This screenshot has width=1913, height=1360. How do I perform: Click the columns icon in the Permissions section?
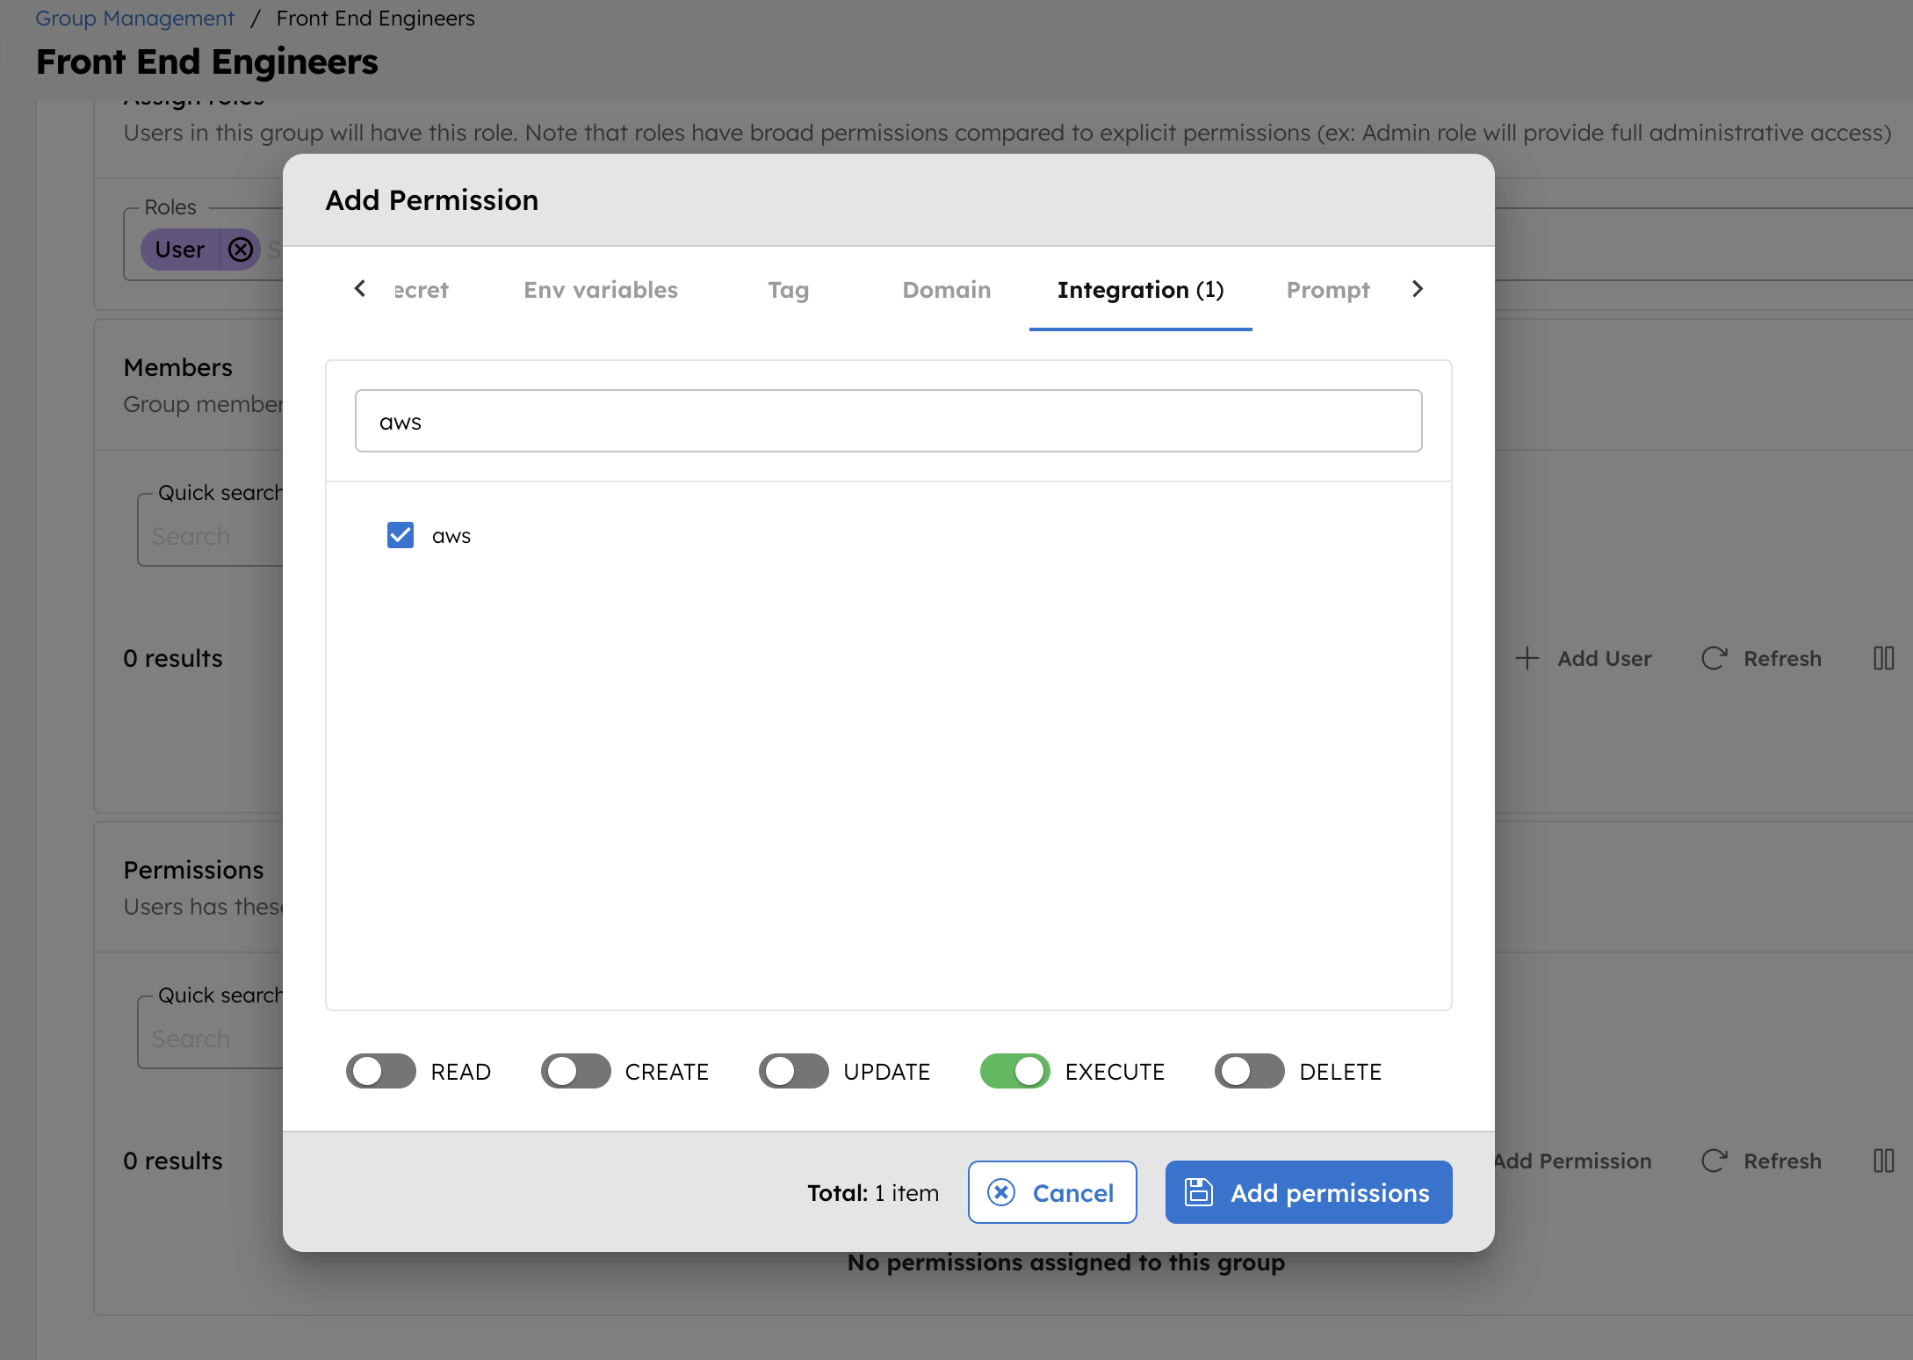click(x=1883, y=1161)
